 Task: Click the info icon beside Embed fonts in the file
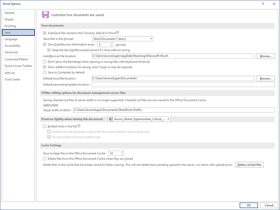click(x=79, y=126)
